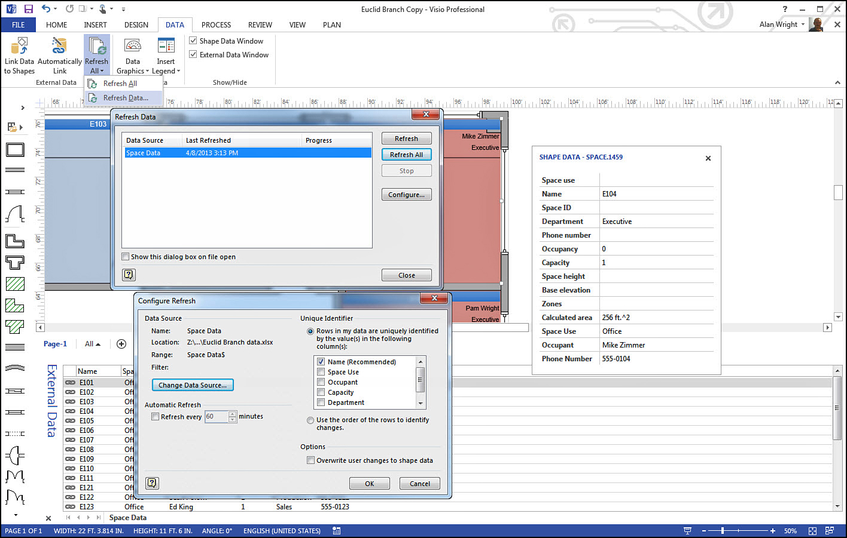Image resolution: width=847 pixels, height=538 pixels.
Task: Switch to HOME ribbon tab
Action: tap(56, 24)
